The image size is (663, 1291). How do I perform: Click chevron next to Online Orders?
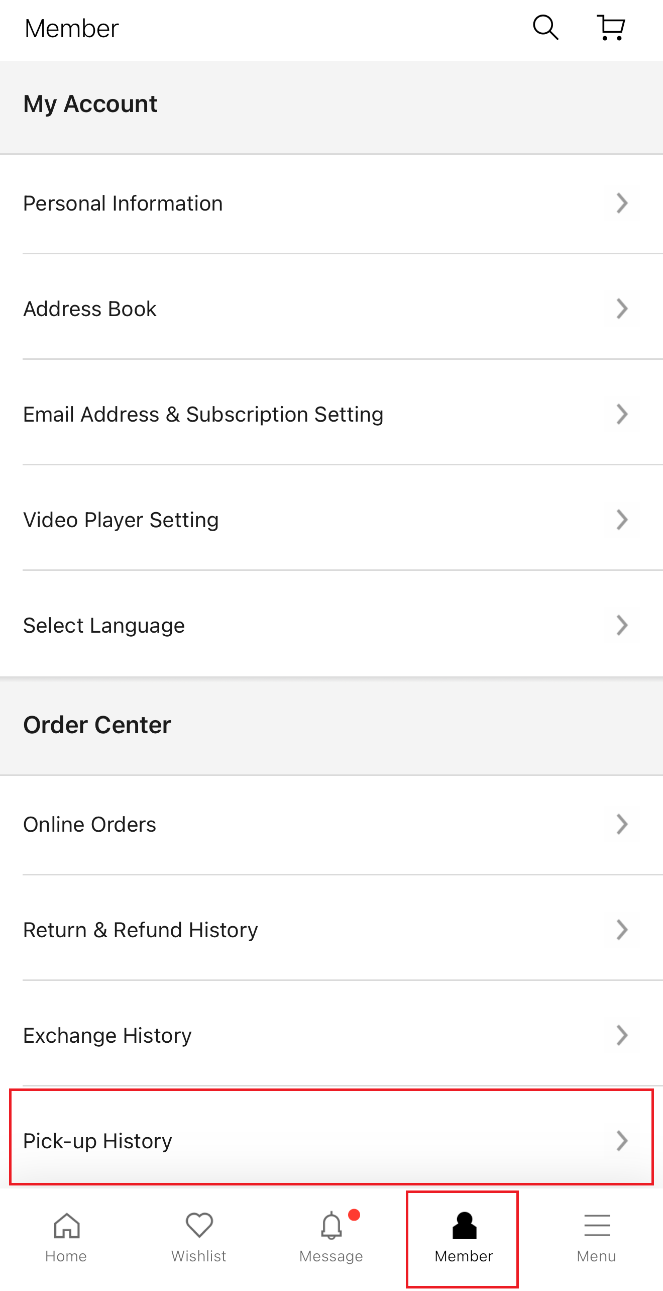622,825
